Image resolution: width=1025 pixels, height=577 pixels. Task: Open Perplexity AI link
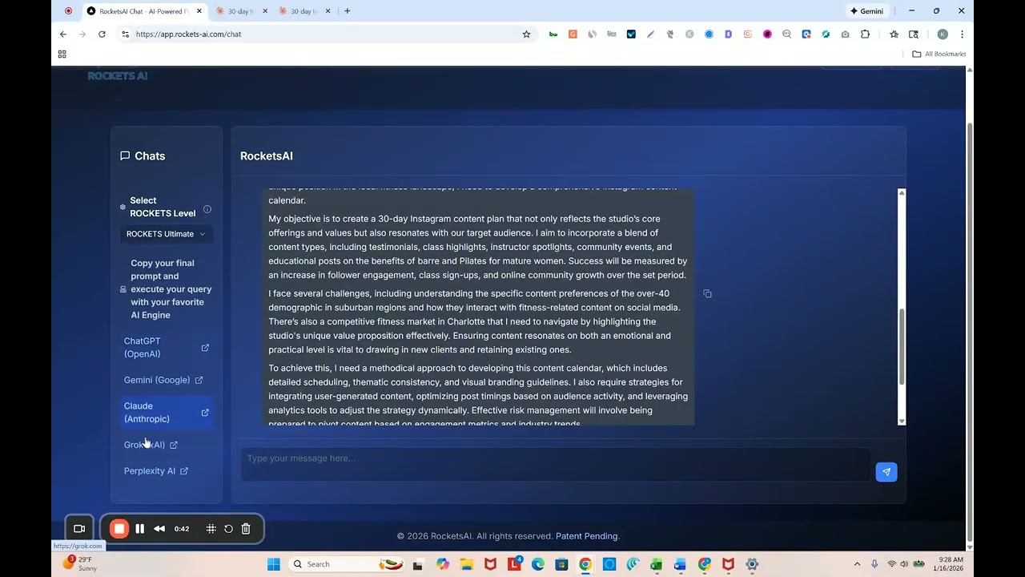pyautogui.click(x=156, y=471)
